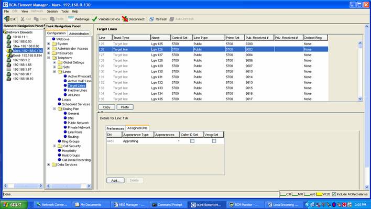This screenshot has width=371, height=209.
Task: Click the Cut toolbar icon
Action: tap(23, 19)
